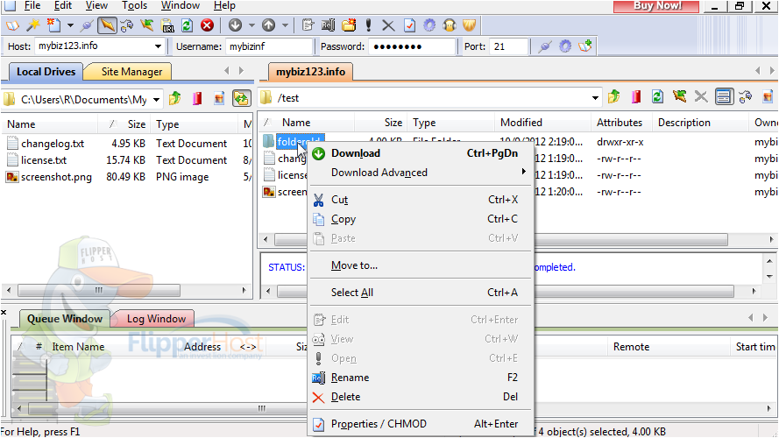
Task: Expand the Download options dropdown arrow
Action: (x=251, y=25)
